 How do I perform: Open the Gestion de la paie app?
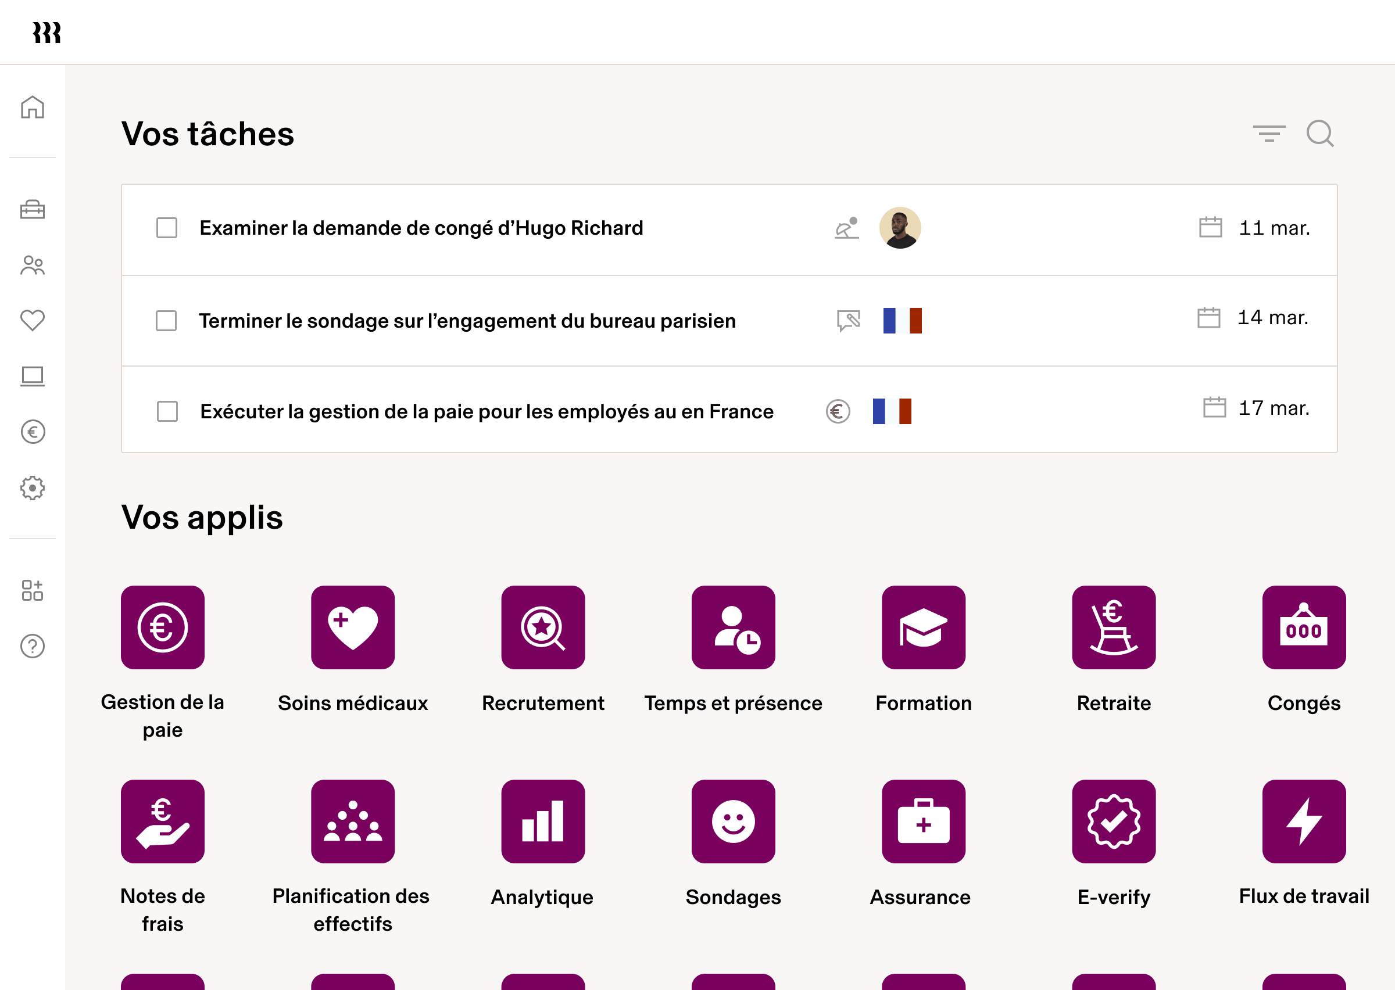162,628
